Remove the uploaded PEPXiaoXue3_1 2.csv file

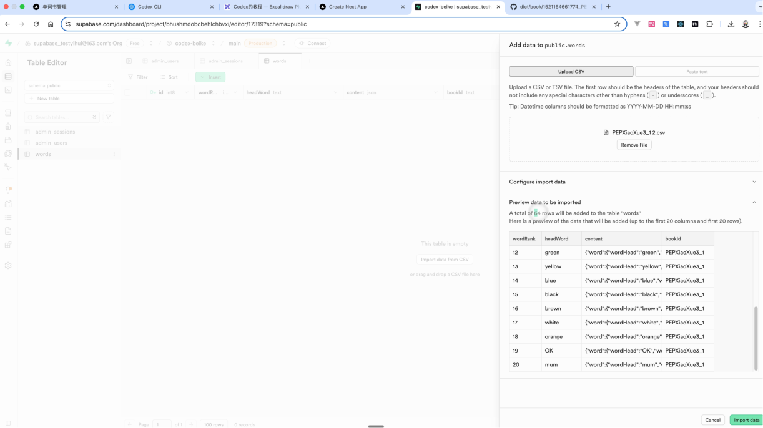(x=634, y=145)
